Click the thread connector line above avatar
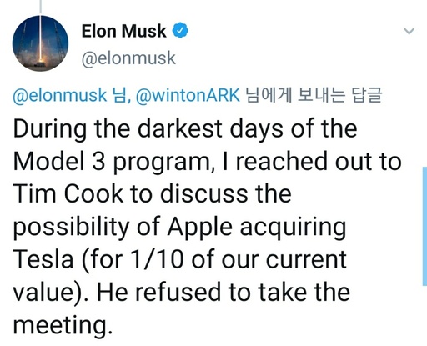 [40, 7]
